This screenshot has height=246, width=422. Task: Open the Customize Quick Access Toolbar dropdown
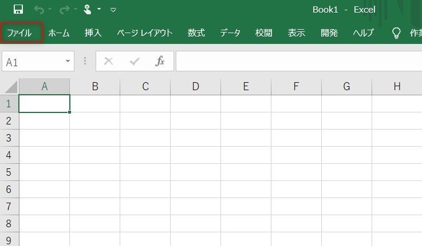pos(113,10)
